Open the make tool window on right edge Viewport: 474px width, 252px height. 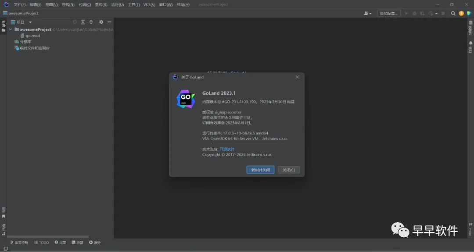[470, 229]
